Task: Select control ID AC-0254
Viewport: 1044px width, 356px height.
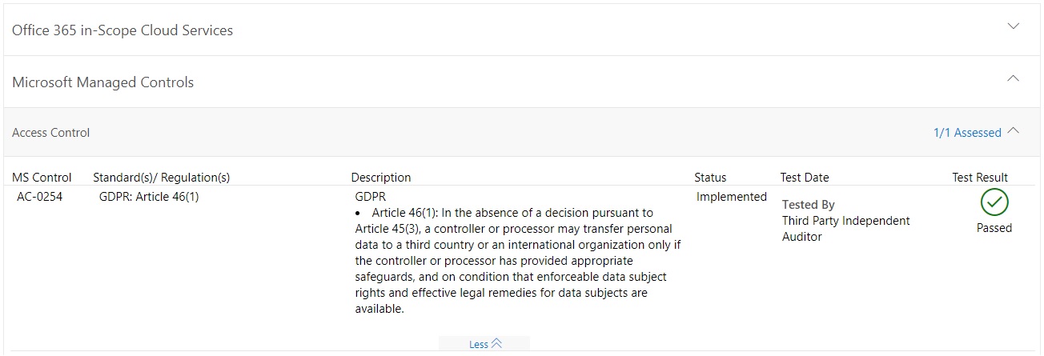Action: tap(39, 197)
